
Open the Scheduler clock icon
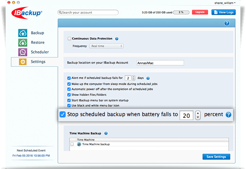[x=23, y=52]
